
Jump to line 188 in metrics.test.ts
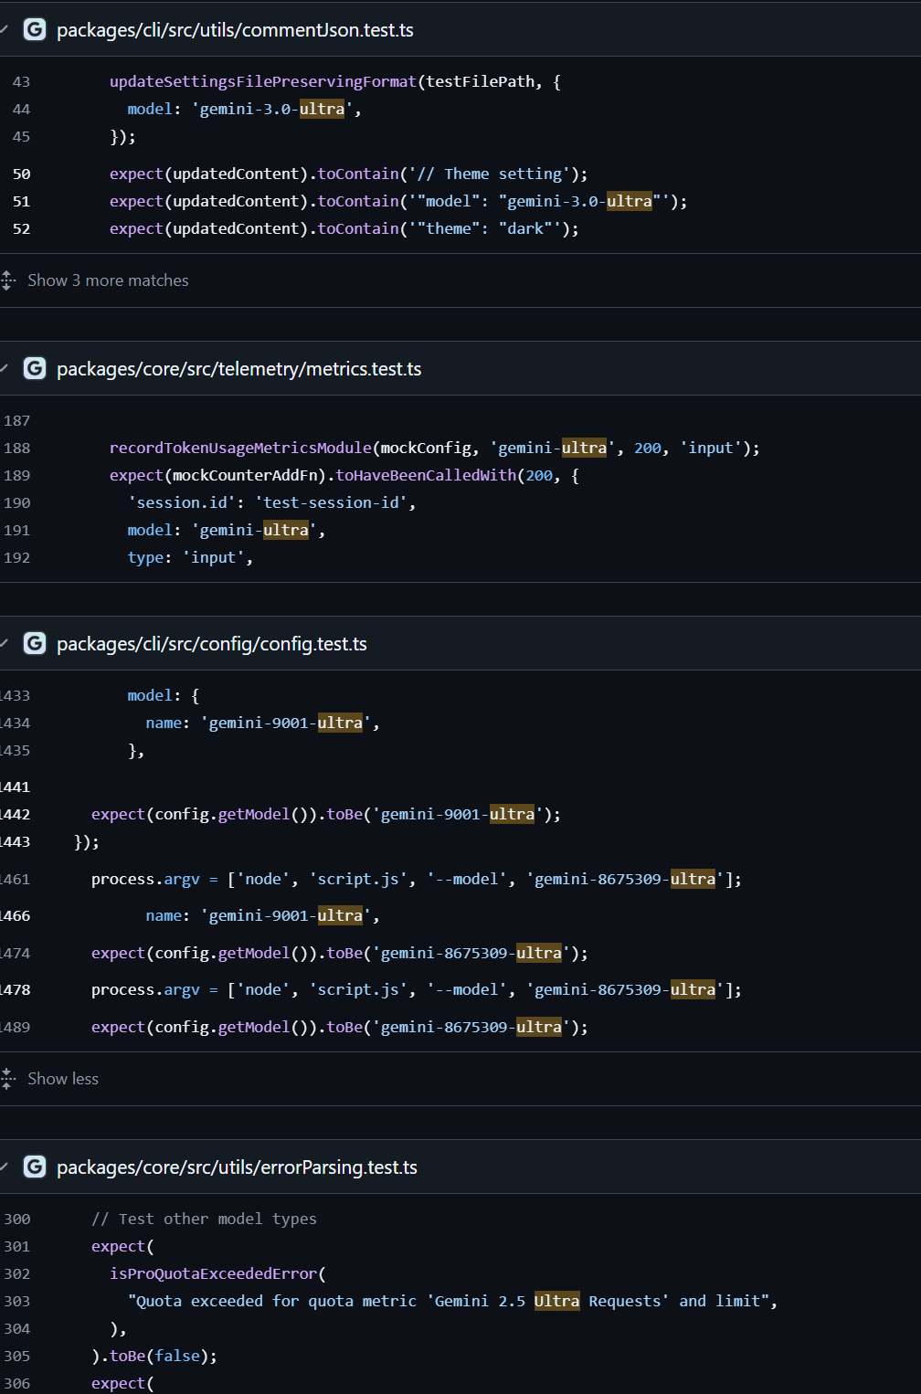tap(17, 448)
